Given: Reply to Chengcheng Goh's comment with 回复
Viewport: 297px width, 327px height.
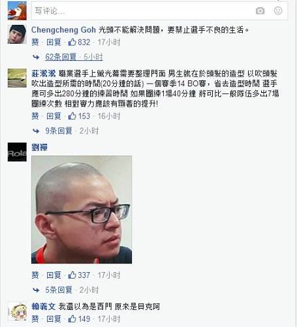Looking at the screenshot, I should click(x=54, y=42).
